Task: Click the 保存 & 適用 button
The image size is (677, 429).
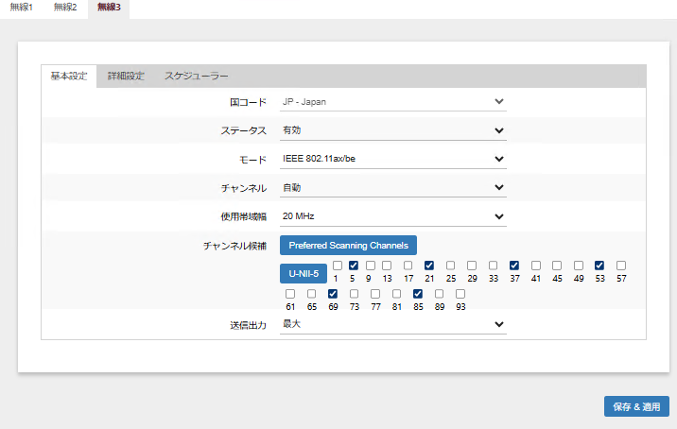Action: pos(635,406)
